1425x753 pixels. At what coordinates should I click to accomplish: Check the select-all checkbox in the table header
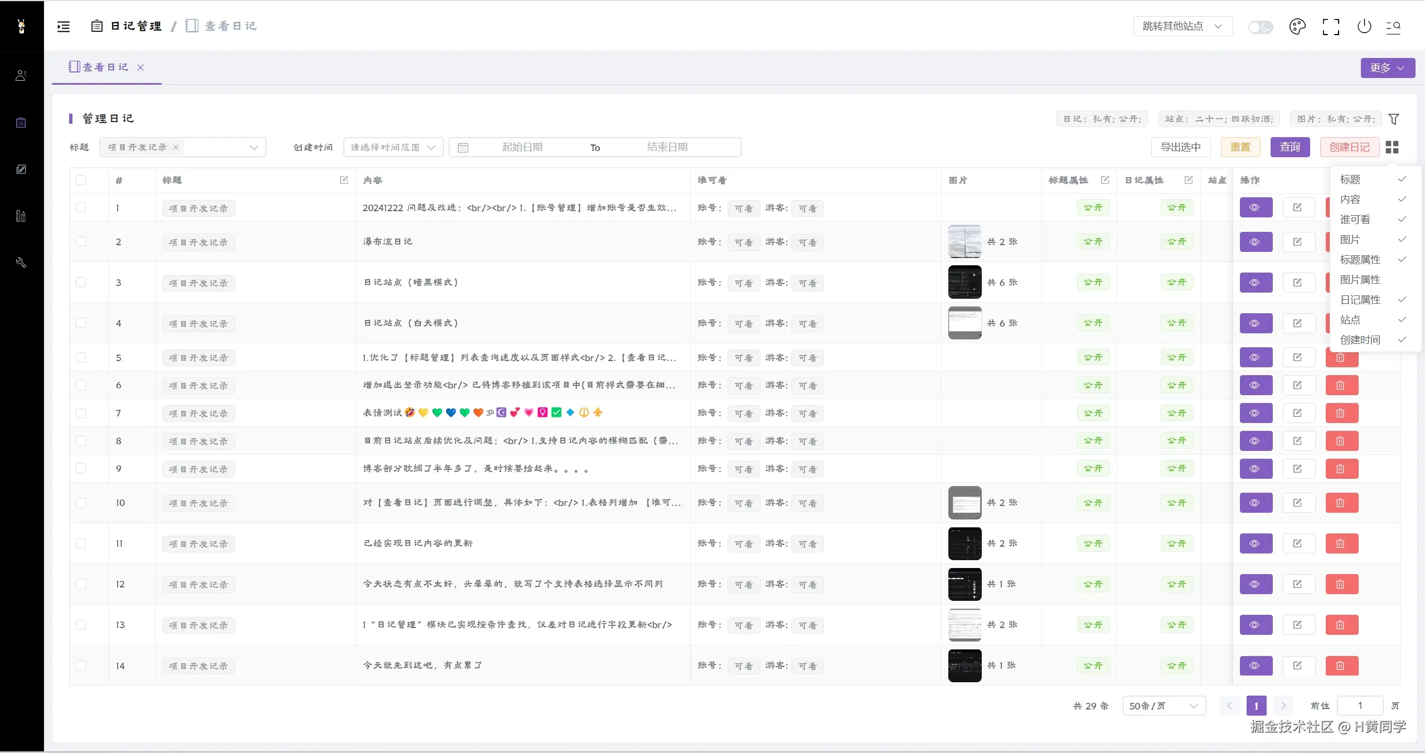tap(81, 180)
